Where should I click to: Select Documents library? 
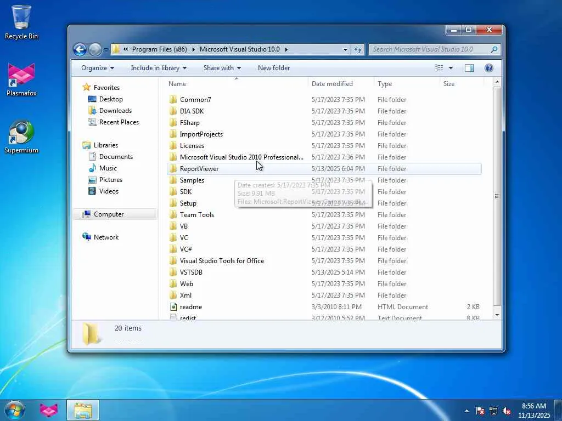coord(116,156)
